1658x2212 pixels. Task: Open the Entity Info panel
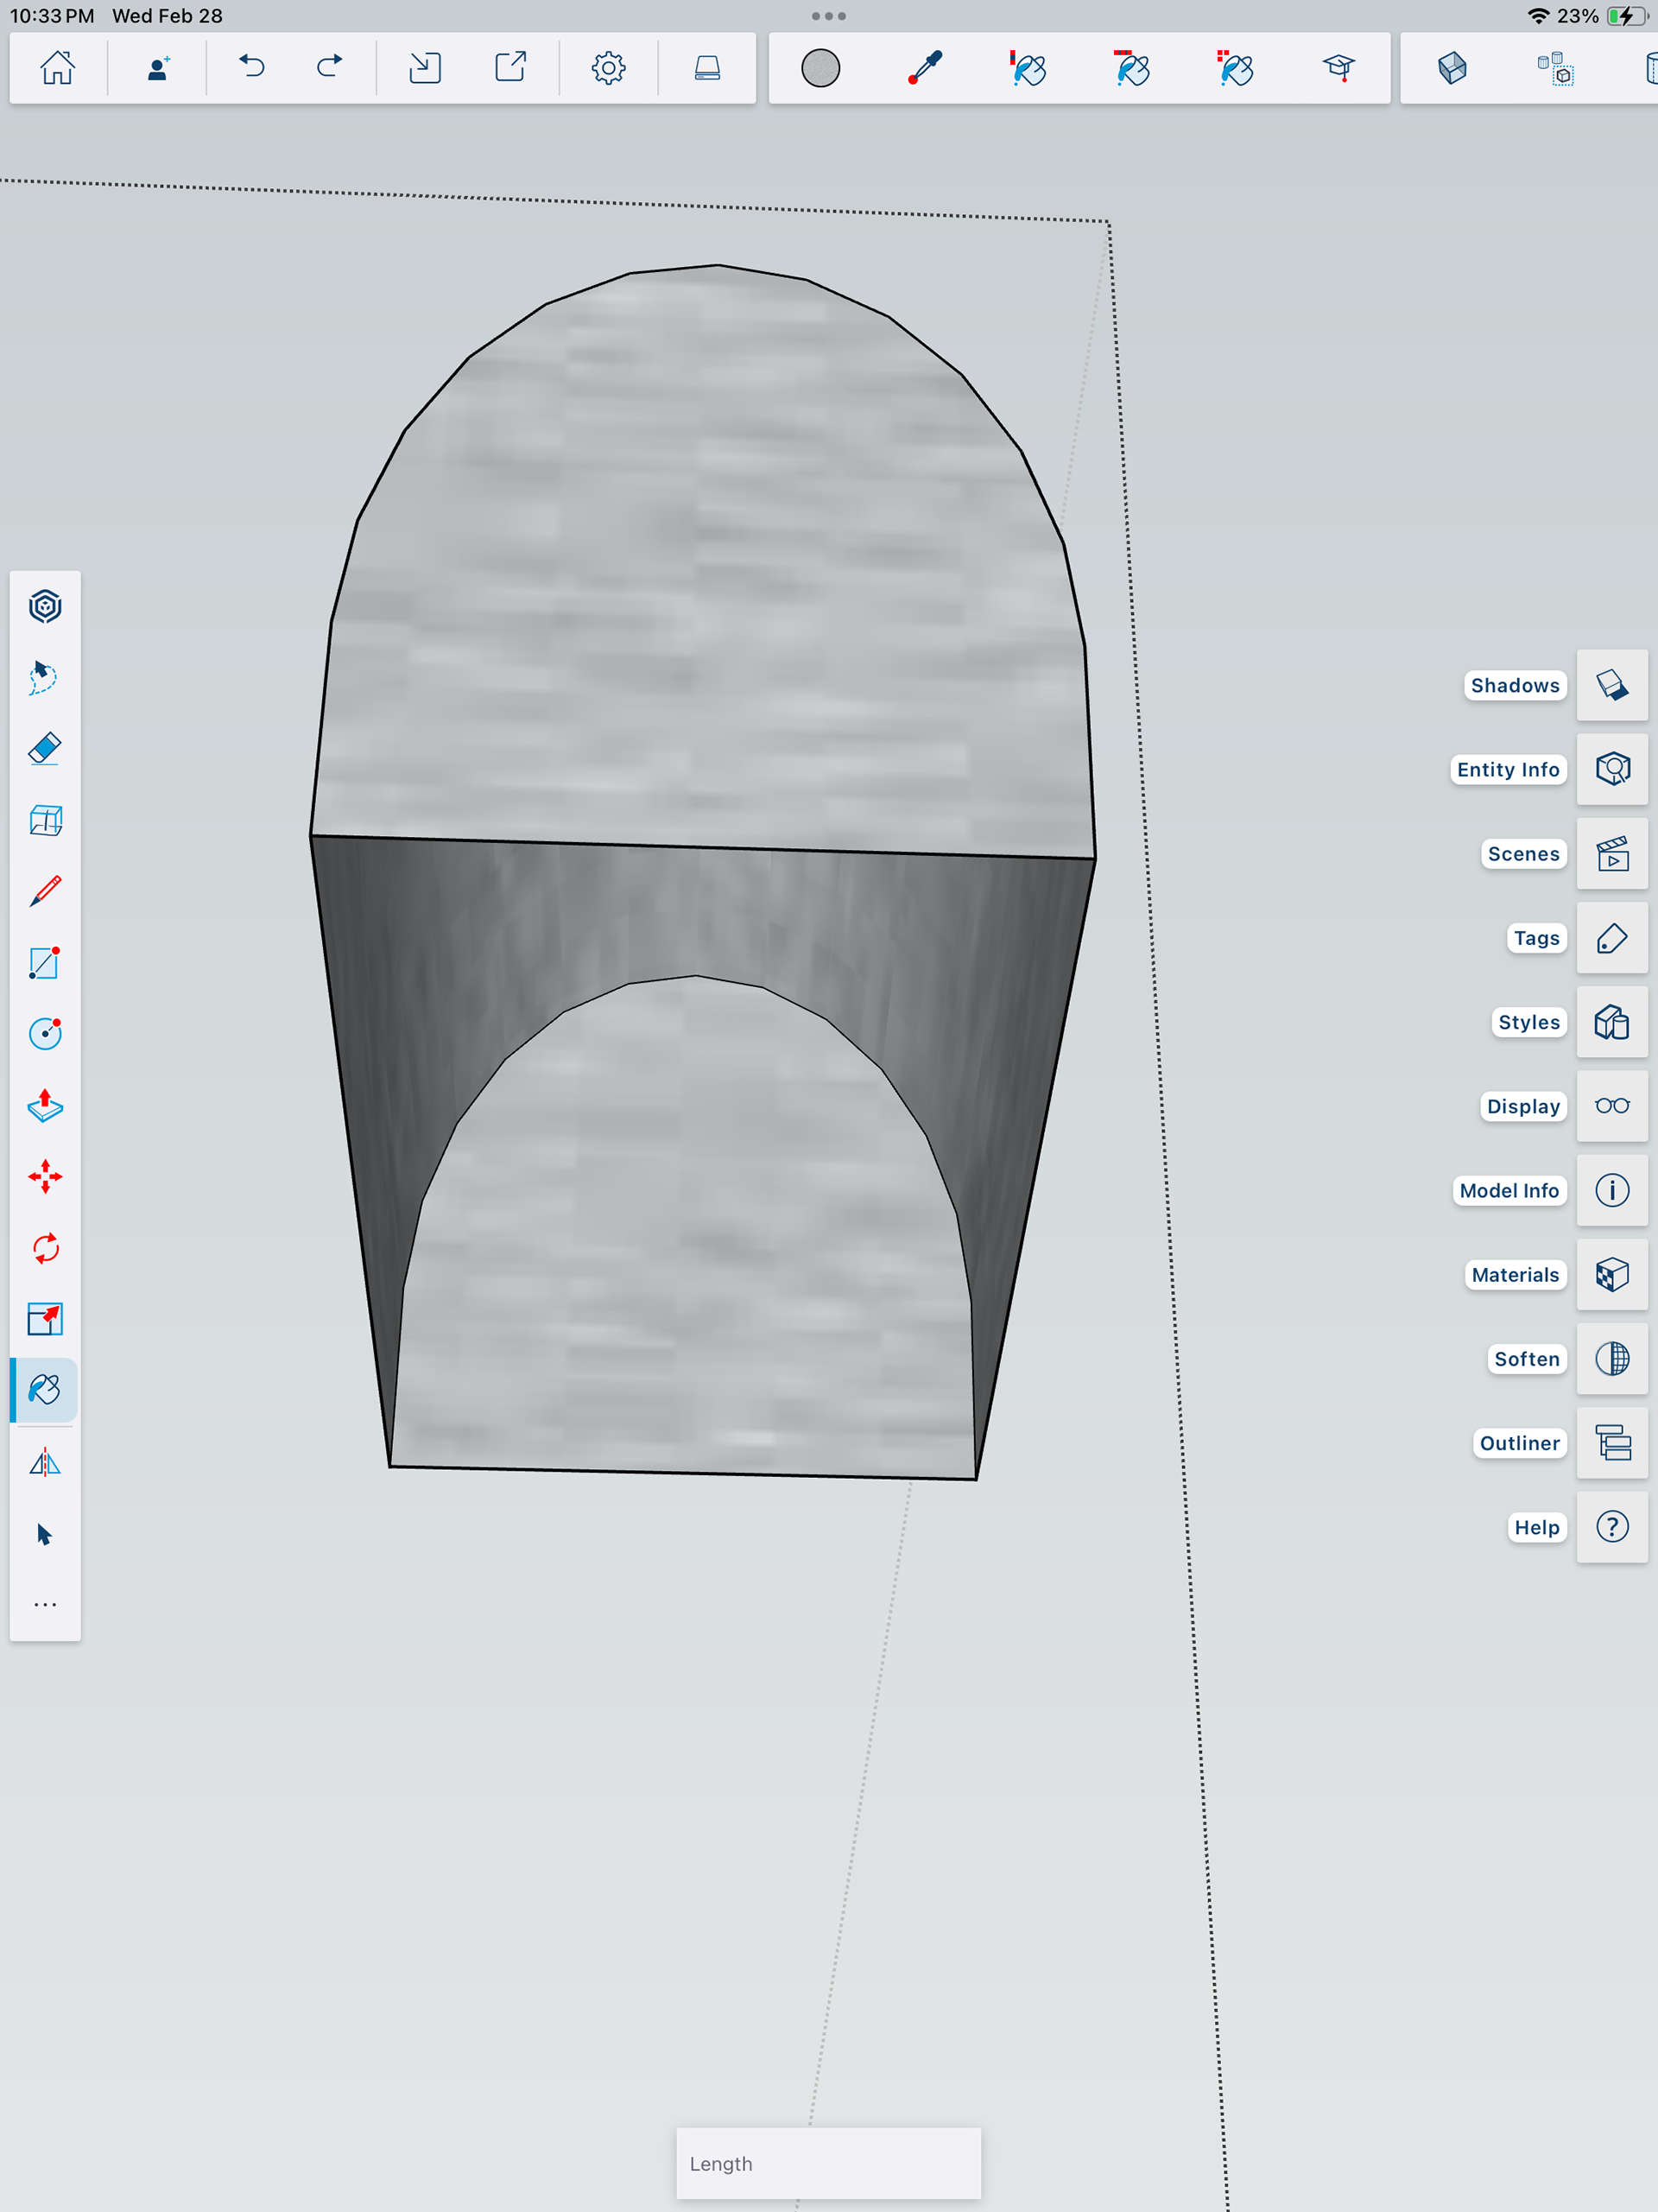tap(1611, 769)
